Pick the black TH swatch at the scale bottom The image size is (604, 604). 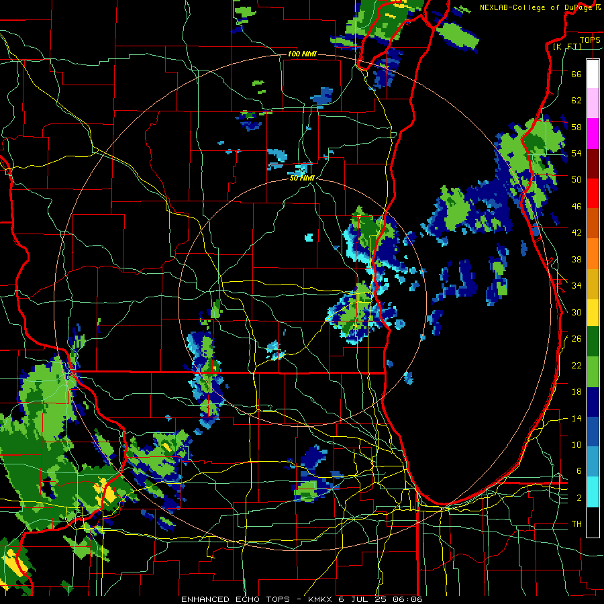(x=593, y=522)
